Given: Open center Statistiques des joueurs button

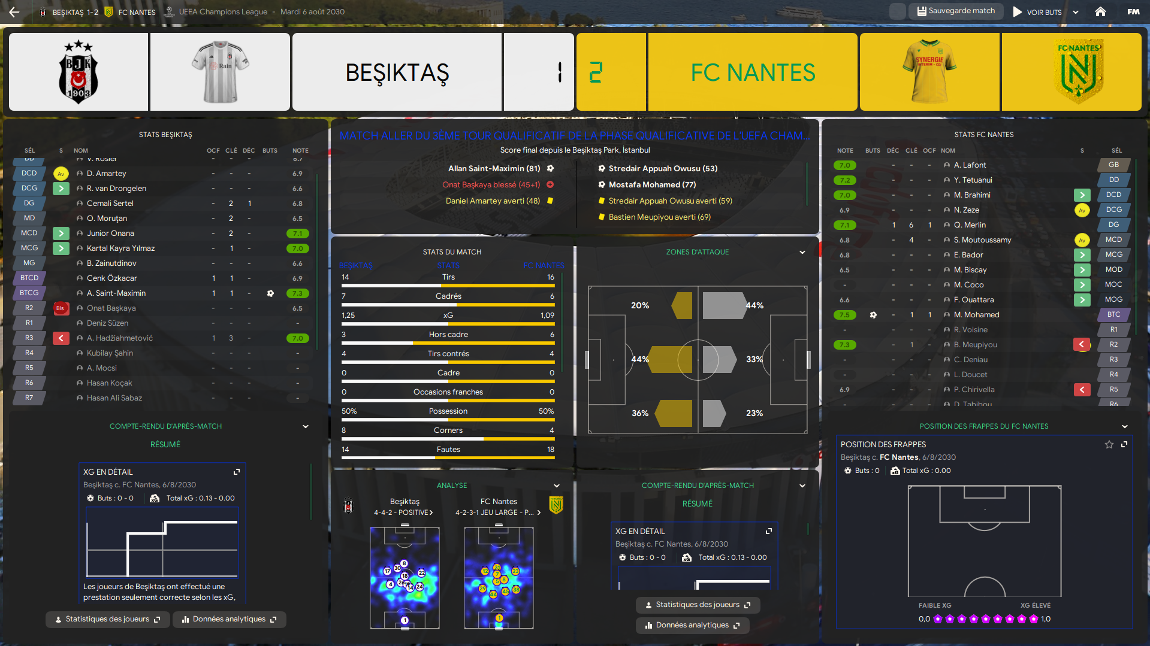Looking at the screenshot, I should pos(698,605).
